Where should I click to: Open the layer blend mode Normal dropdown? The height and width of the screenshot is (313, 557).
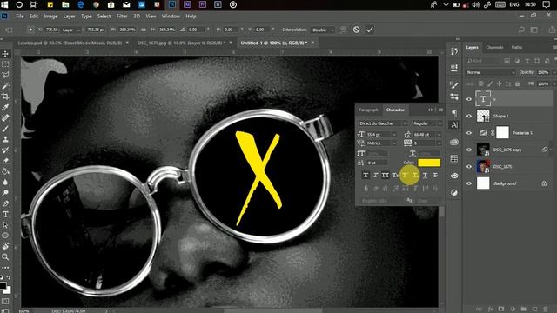490,72
